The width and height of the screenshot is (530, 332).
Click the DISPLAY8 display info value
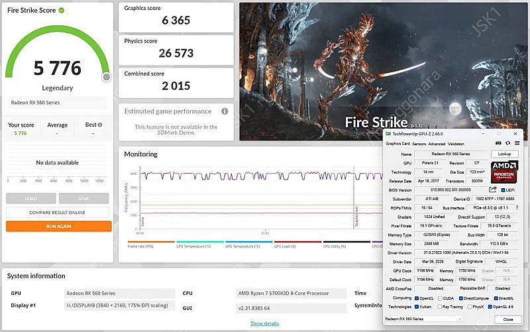[120, 305]
